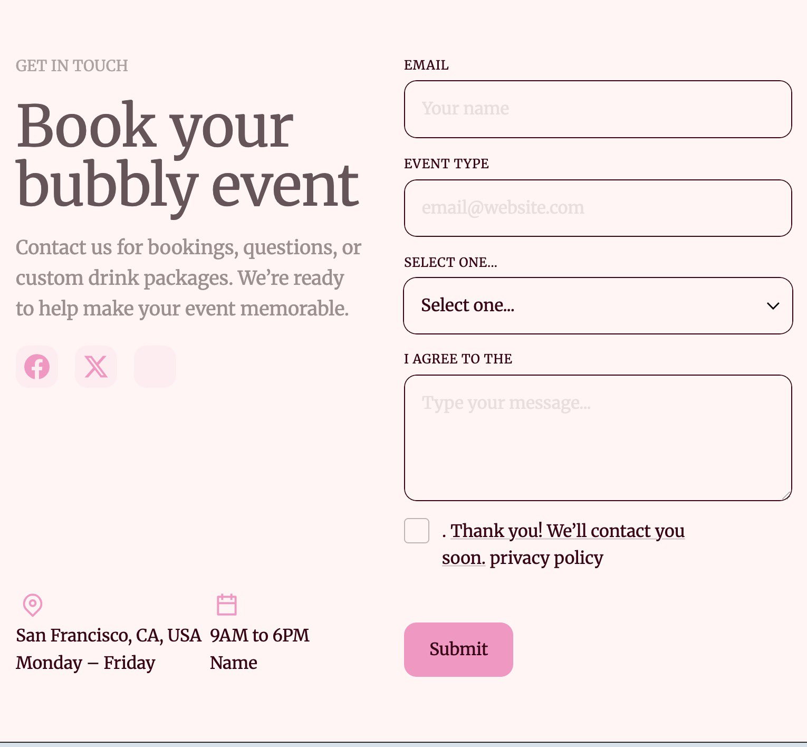Expand the "Select one..." dropdown

coord(598,306)
